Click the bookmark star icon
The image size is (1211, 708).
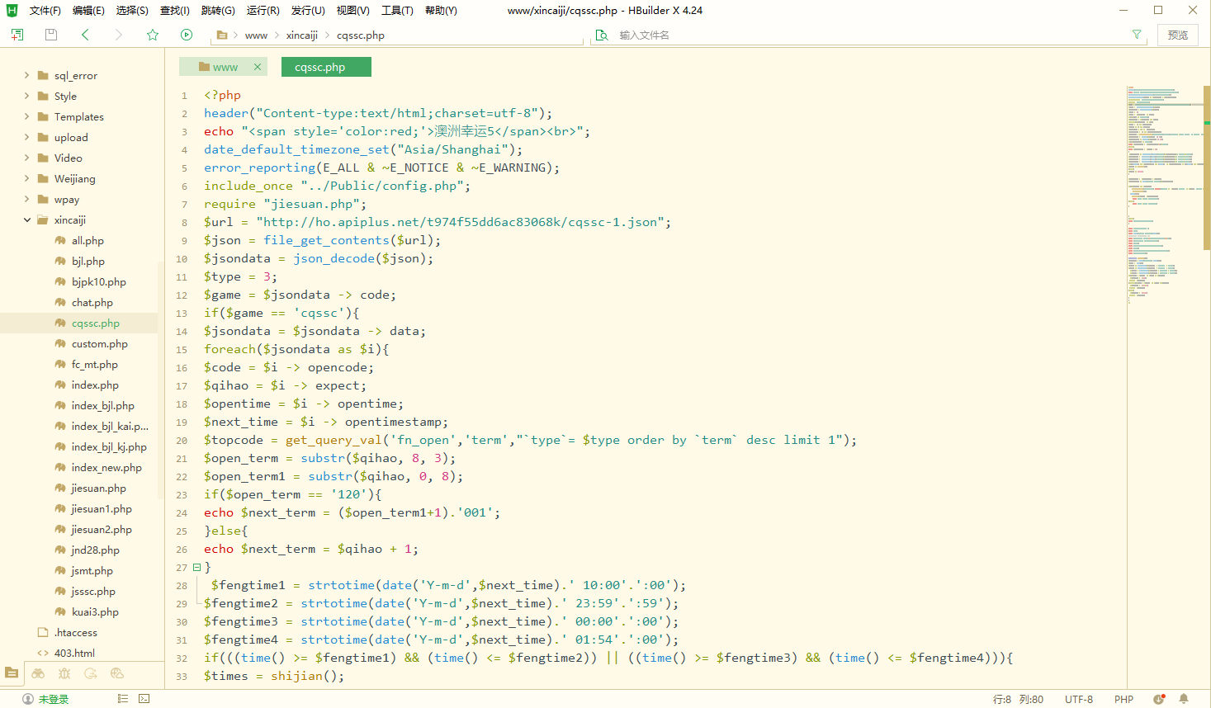click(153, 35)
